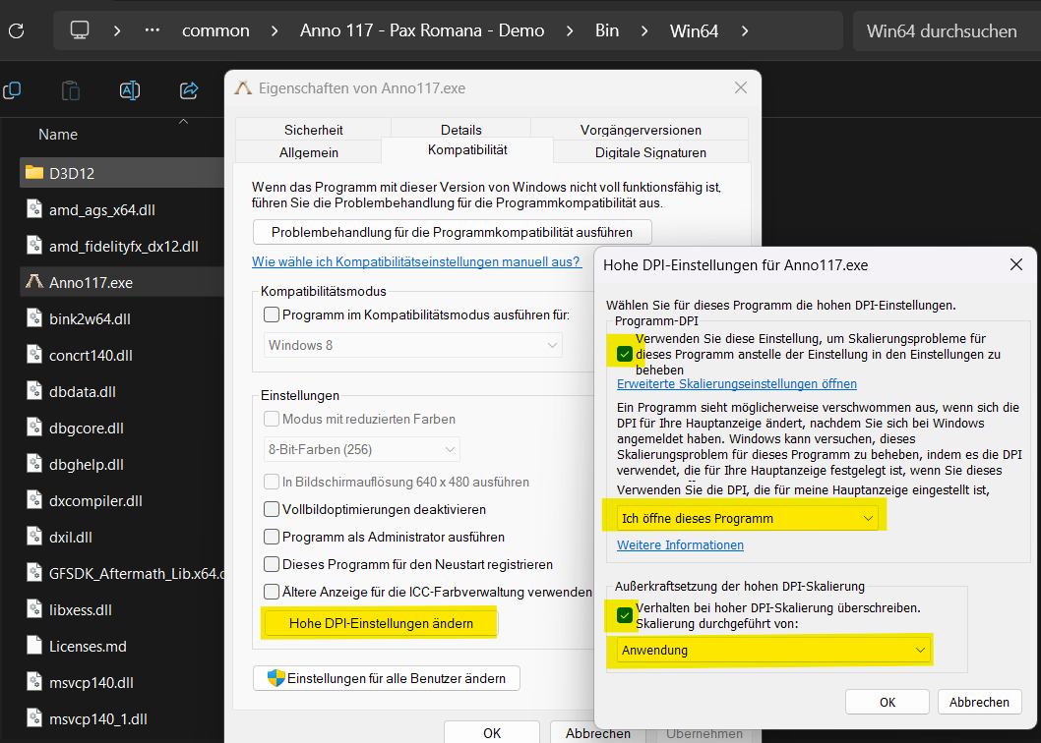Click the Explorer refresh icon

tap(17, 30)
